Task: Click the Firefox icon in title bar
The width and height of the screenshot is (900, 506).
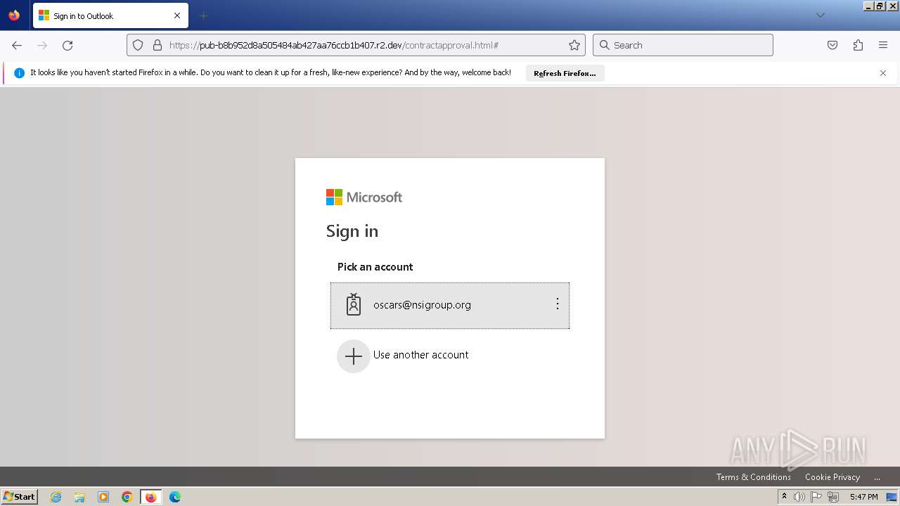Action: (x=14, y=15)
